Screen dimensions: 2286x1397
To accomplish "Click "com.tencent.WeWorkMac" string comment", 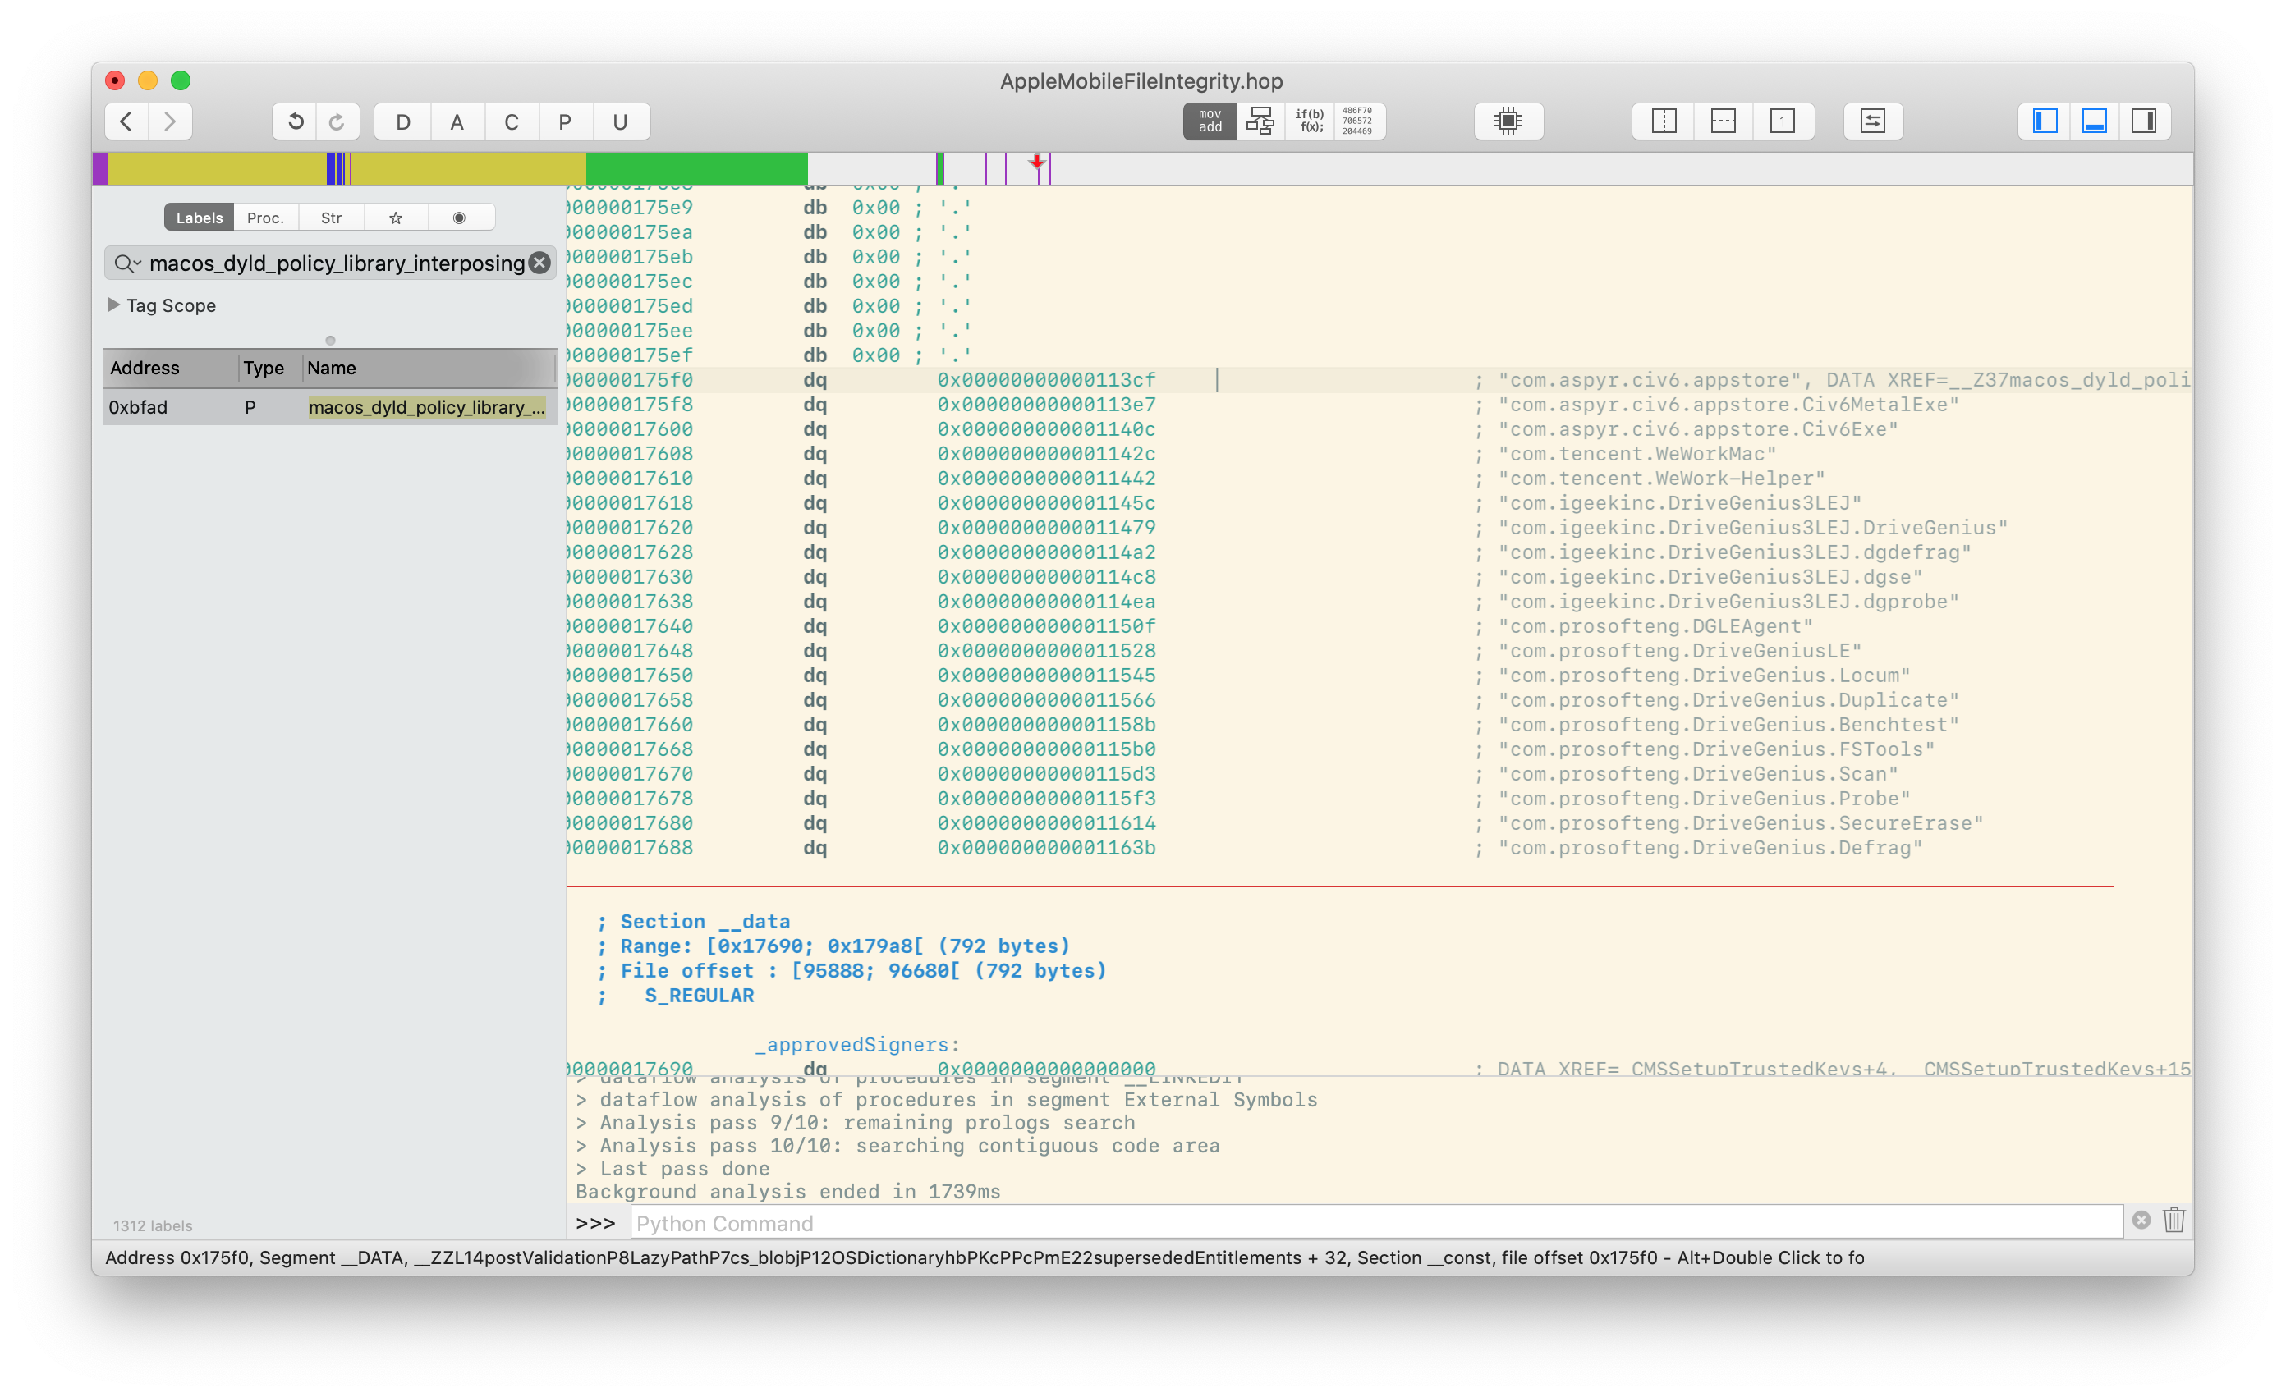I will 1637,455.
